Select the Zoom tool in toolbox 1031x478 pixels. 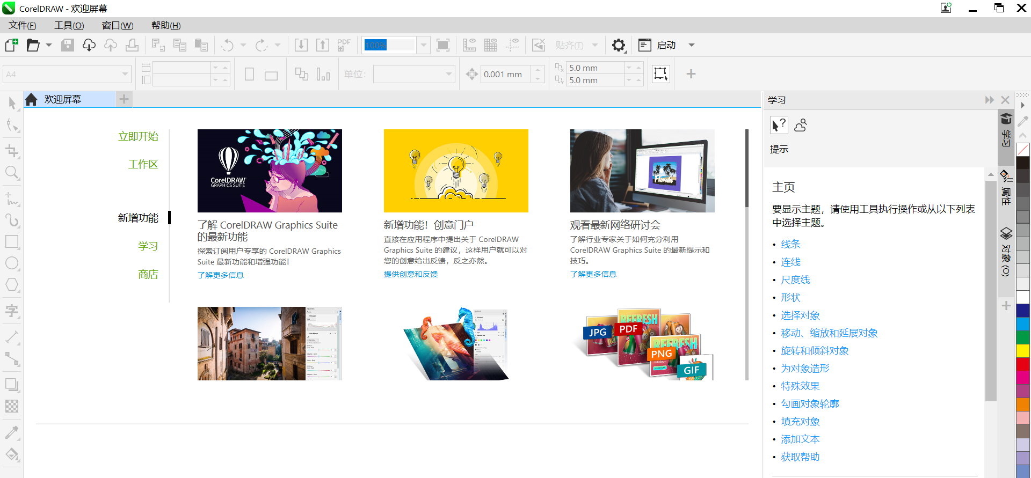pyautogui.click(x=12, y=173)
